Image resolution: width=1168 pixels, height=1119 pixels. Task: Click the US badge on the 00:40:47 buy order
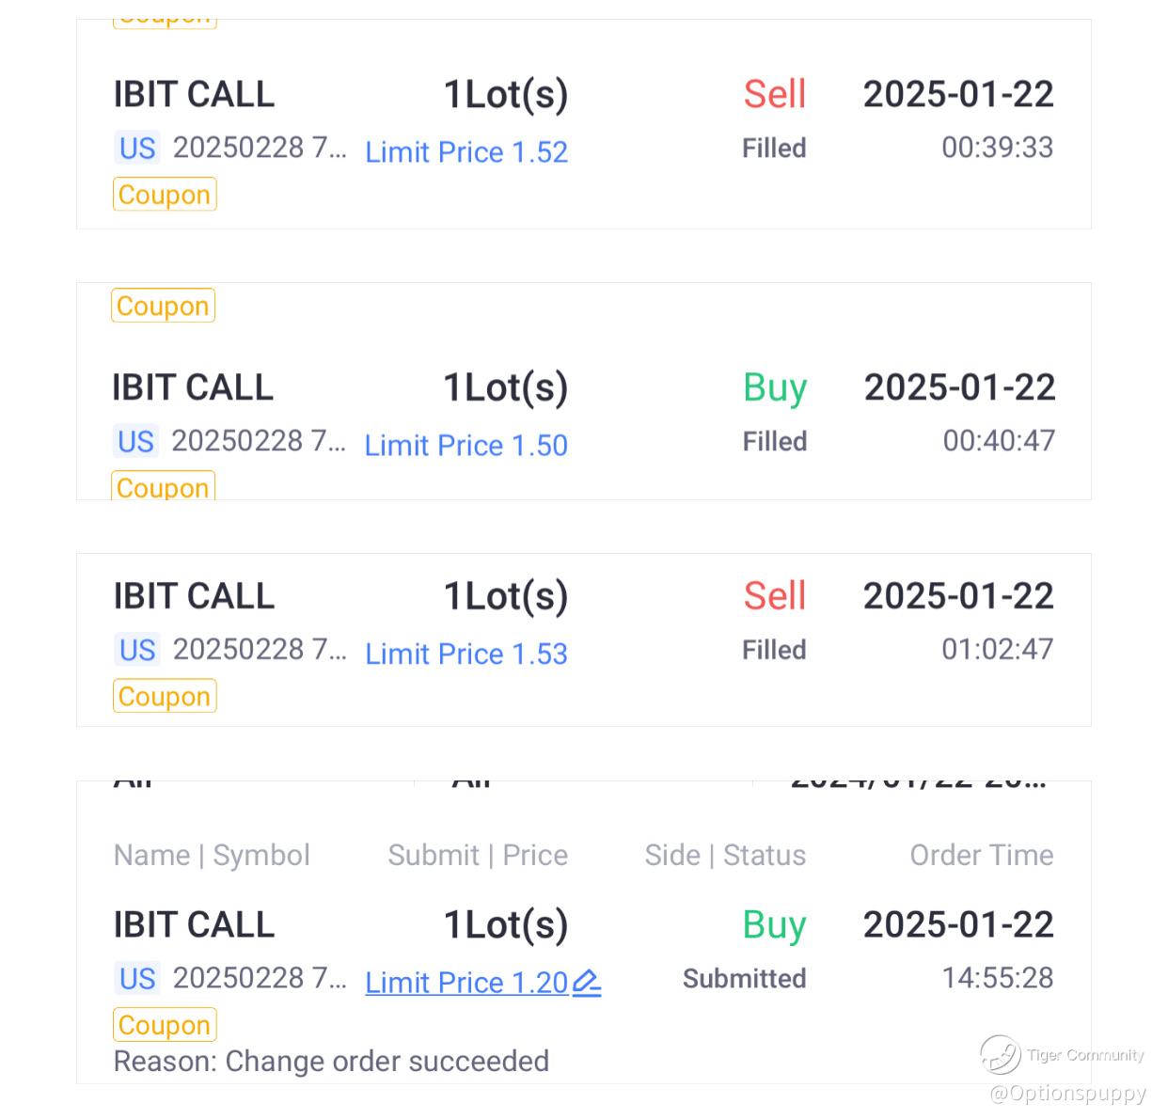[x=136, y=441]
